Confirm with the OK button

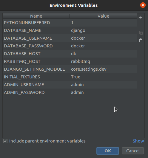coord(108,151)
